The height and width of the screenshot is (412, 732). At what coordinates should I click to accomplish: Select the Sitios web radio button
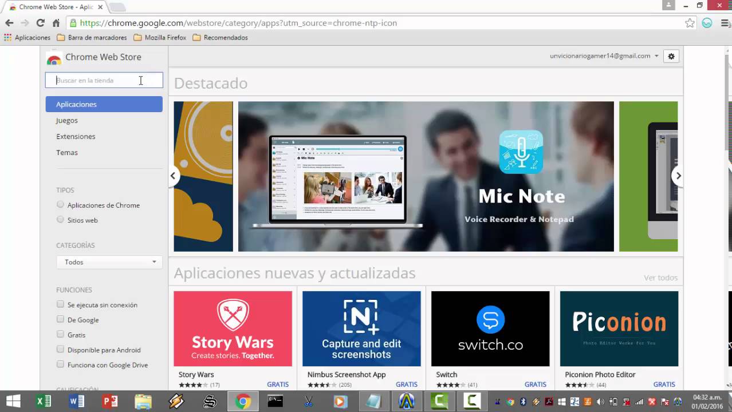click(60, 219)
